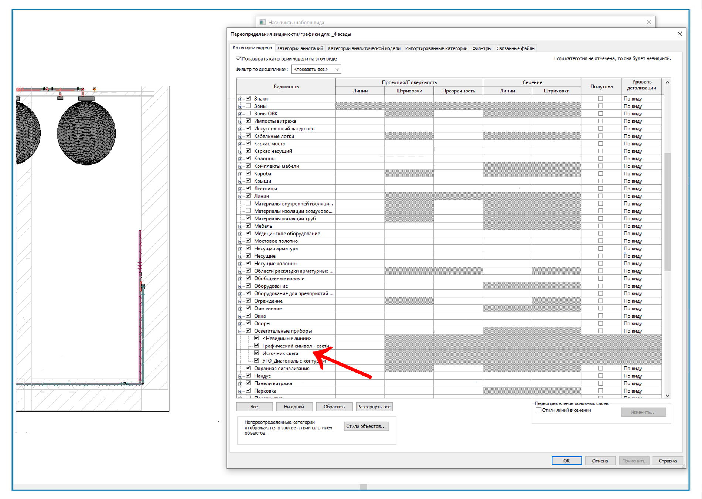Confirm with the OK button
Screen dimensions: 702x499
click(x=566, y=461)
